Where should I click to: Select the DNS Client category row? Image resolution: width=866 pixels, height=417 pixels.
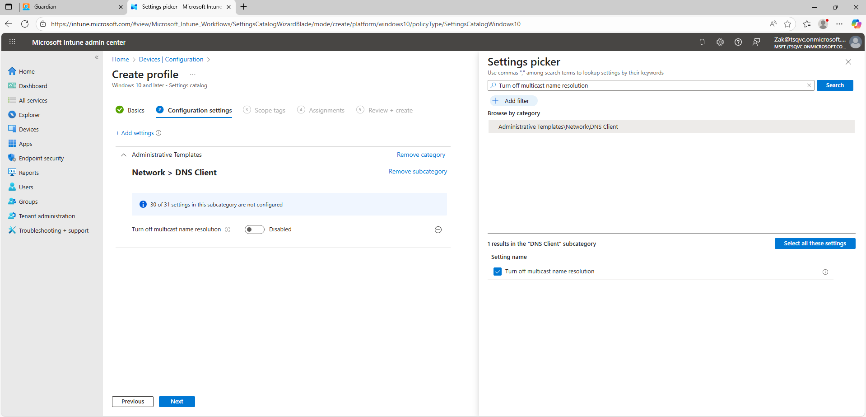670,127
